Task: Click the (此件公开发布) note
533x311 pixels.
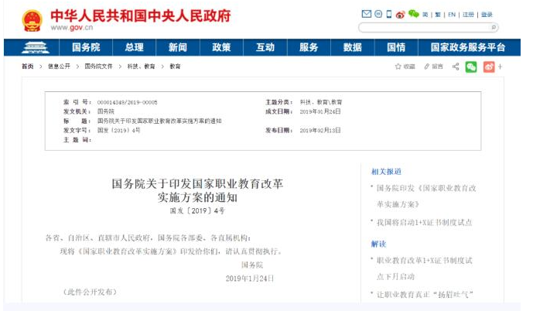Action: tap(90, 292)
